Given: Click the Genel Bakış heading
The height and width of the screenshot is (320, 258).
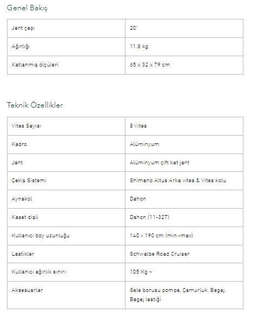Looking at the screenshot, I should pos(27,8).
